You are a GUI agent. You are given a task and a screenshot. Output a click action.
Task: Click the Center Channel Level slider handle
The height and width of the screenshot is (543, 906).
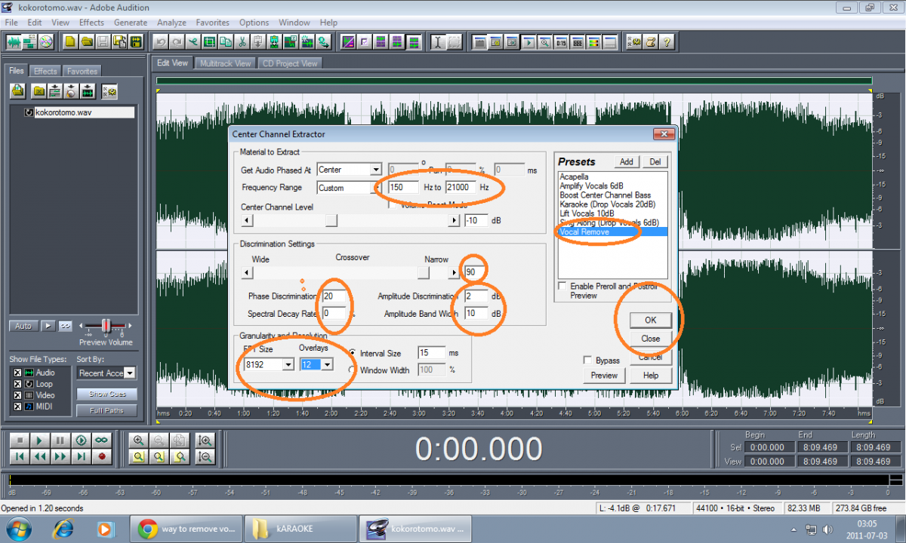point(331,220)
